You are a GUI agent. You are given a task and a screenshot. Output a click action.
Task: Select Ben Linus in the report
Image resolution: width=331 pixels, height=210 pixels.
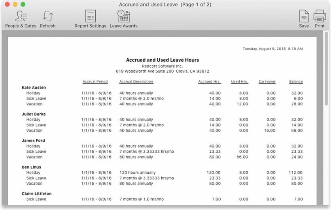32,167
